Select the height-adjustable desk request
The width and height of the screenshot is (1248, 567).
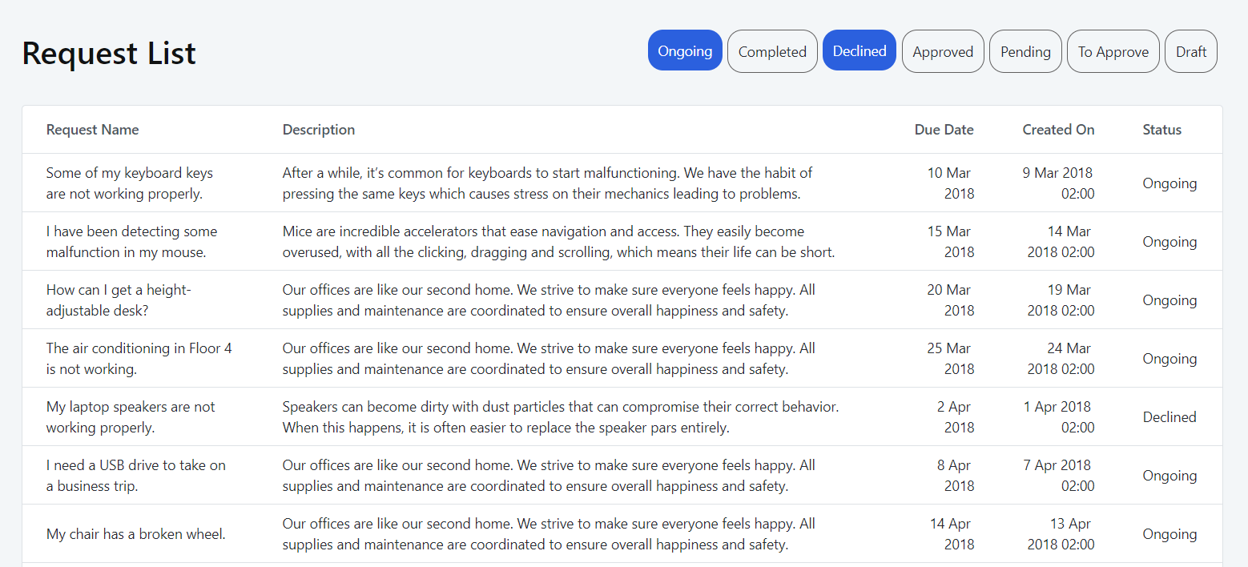[x=119, y=300]
